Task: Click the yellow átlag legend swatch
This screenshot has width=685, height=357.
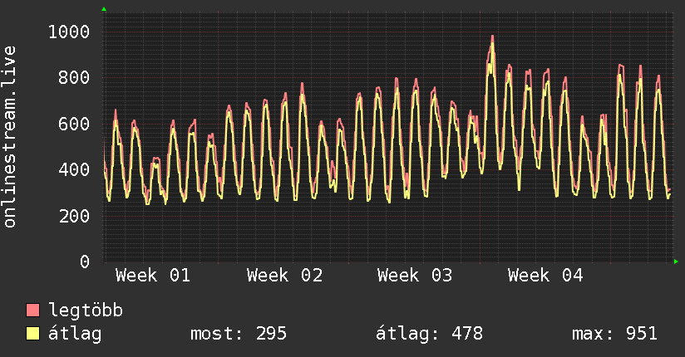Action: coord(32,334)
